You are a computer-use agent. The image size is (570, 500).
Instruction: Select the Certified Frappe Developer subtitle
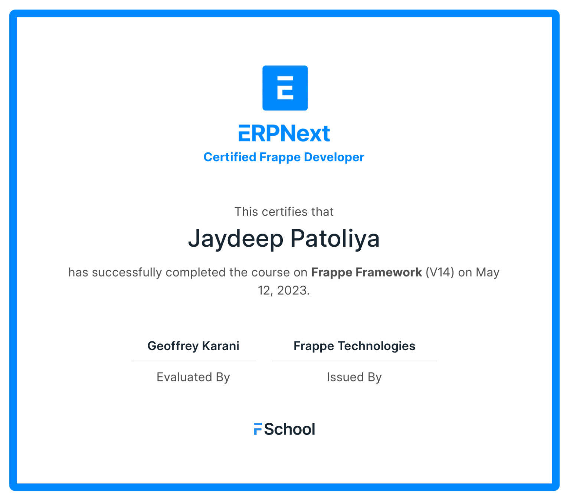pyautogui.click(x=284, y=157)
